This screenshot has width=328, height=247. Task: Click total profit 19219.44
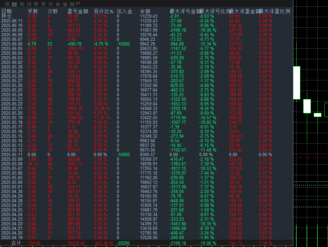tap(76, 243)
